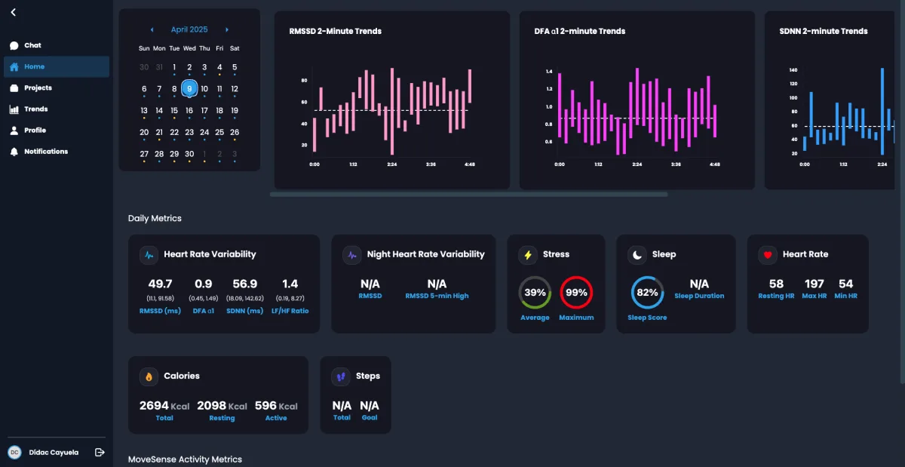Select April 30 in the calendar
Screen dimensions: 905x467
(x=189, y=154)
